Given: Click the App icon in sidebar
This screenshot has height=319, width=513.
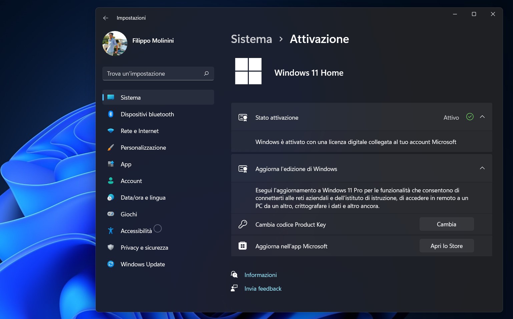Looking at the screenshot, I should click(111, 164).
